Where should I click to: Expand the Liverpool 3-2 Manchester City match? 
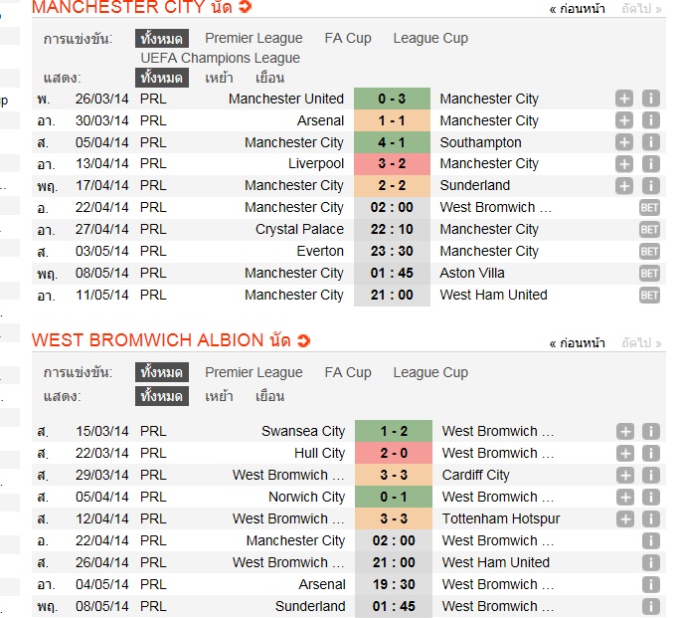(623, 164)
